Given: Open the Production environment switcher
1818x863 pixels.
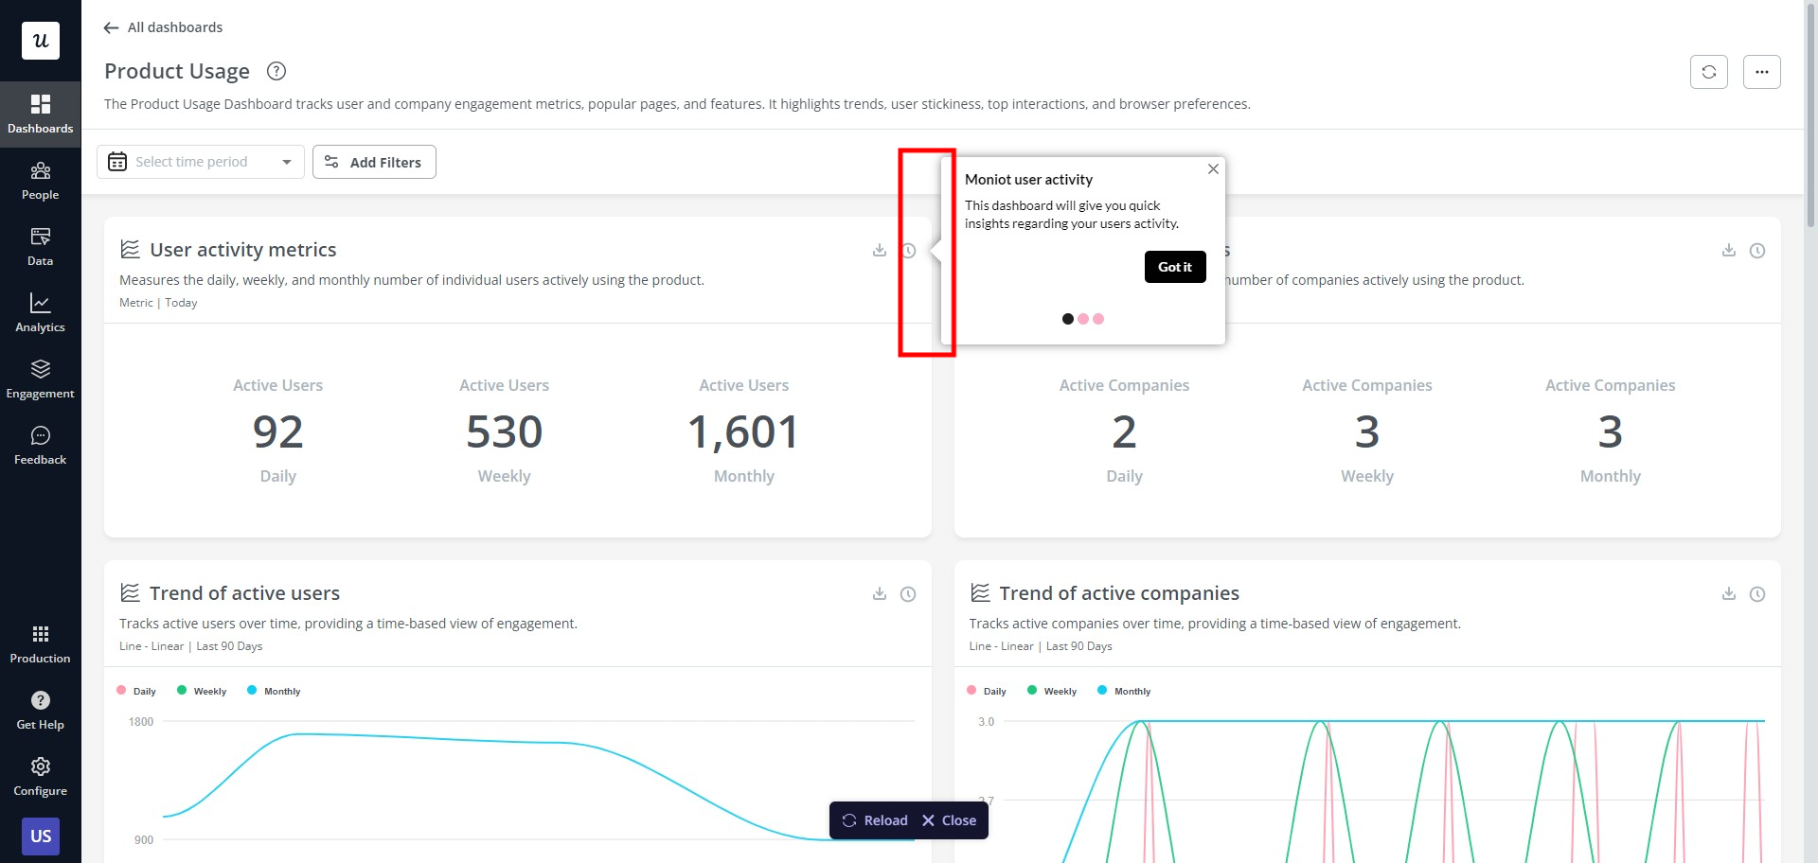Looking at the screenshot, I should [41, 643].
